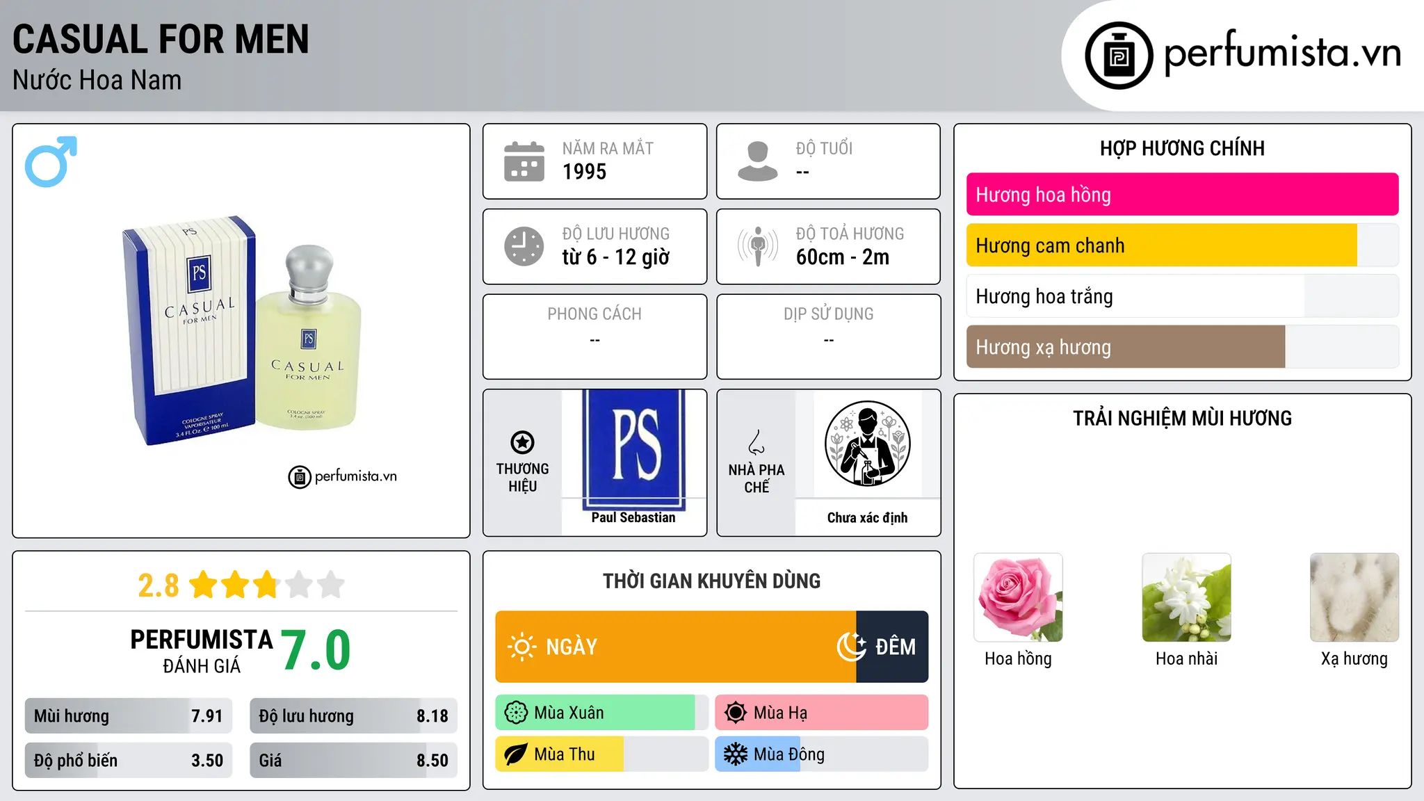The height and width of the screenshot is (801, 1424).
Task: Click the brown Hương xạ hương accord bar
Action: point(1182,347)
